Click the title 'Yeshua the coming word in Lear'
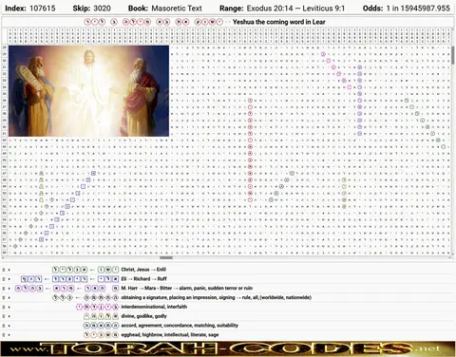This screenshot has width=456, height=357. coord(279,22)
